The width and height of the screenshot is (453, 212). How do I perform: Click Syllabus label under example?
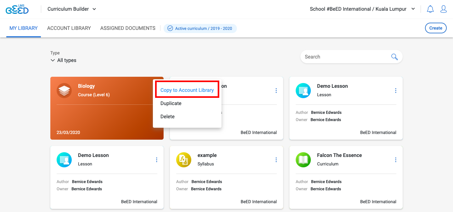pyautogui.click(x=206, y=164)
